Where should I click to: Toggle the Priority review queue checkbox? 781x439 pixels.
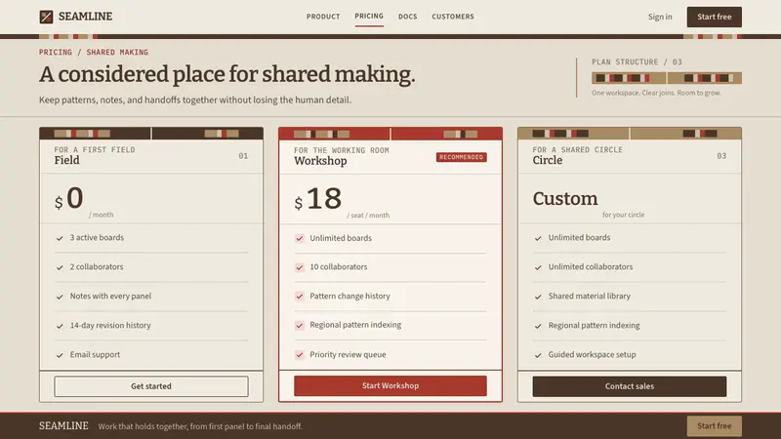[x=300, y=355]
